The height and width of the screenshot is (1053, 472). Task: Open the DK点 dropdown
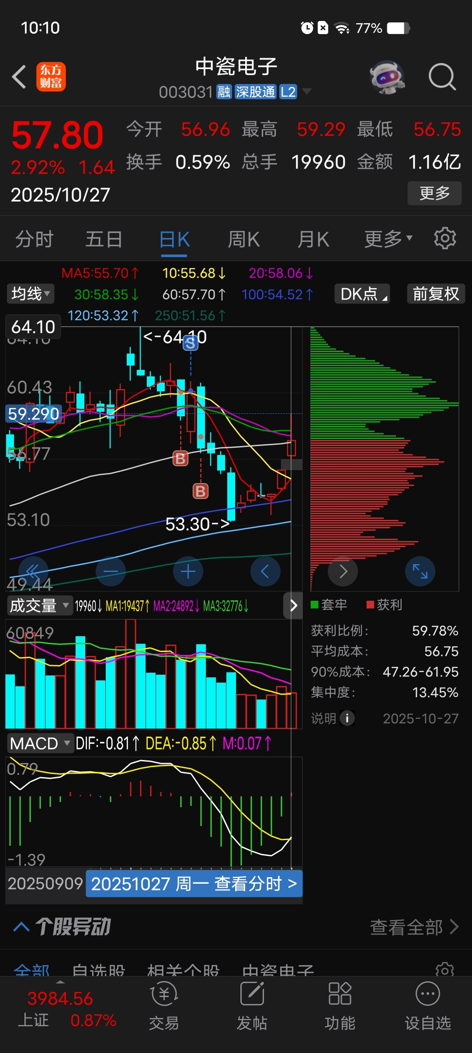point(362,294)
